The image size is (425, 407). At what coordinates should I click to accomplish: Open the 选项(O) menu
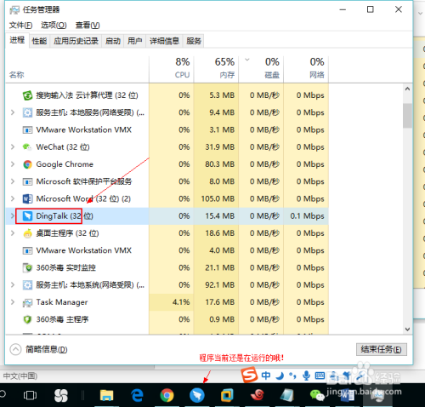click(x=54, y=26)
